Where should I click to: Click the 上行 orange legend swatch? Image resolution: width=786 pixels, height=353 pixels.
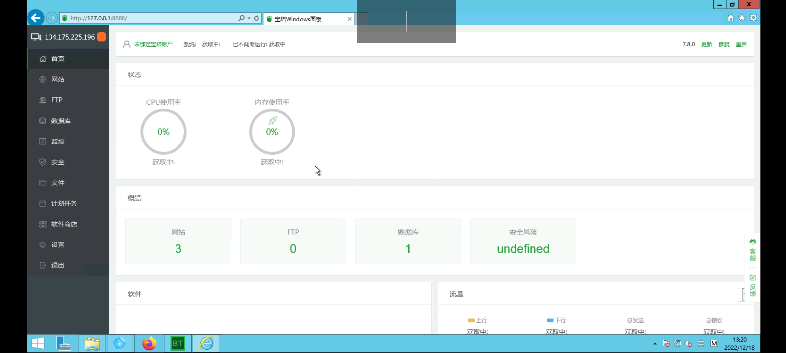[471, 320]
